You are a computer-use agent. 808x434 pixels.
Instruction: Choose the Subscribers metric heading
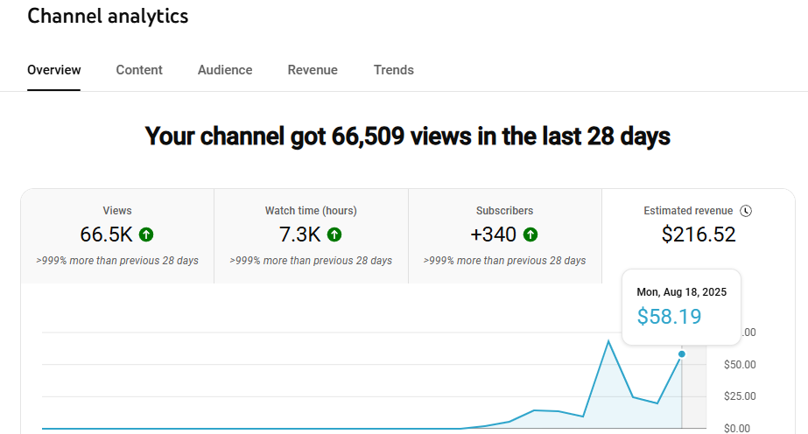(x=504, y=211)
